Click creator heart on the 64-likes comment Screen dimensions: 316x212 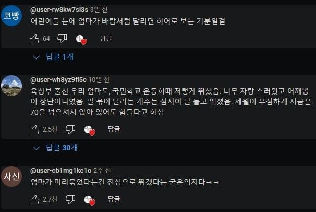81,40
